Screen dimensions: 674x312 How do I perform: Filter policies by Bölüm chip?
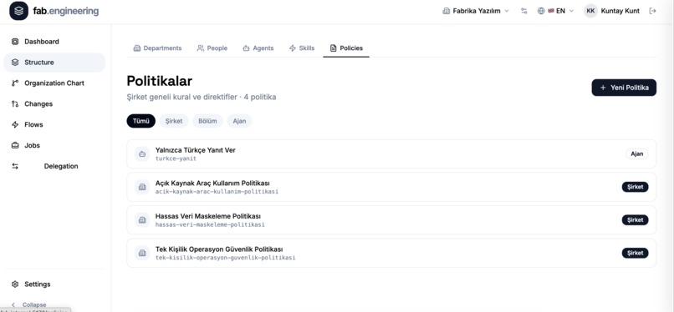coord(207,121)
